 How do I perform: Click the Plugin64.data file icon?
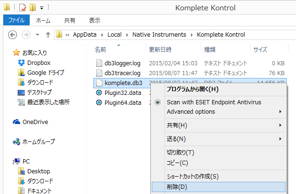[99, 102]
